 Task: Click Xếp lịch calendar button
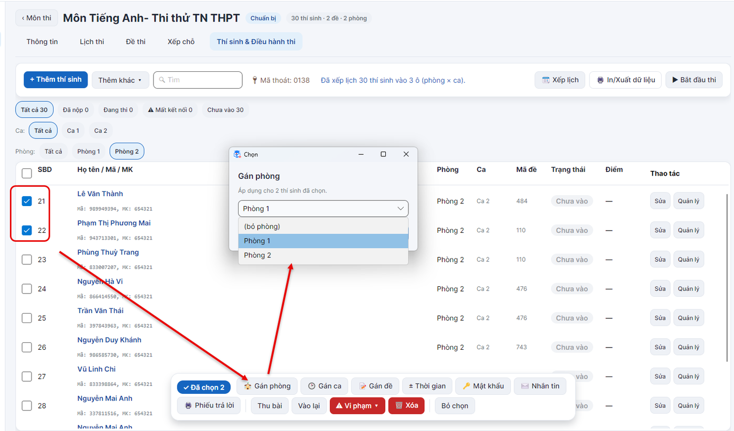click(560, 80)
